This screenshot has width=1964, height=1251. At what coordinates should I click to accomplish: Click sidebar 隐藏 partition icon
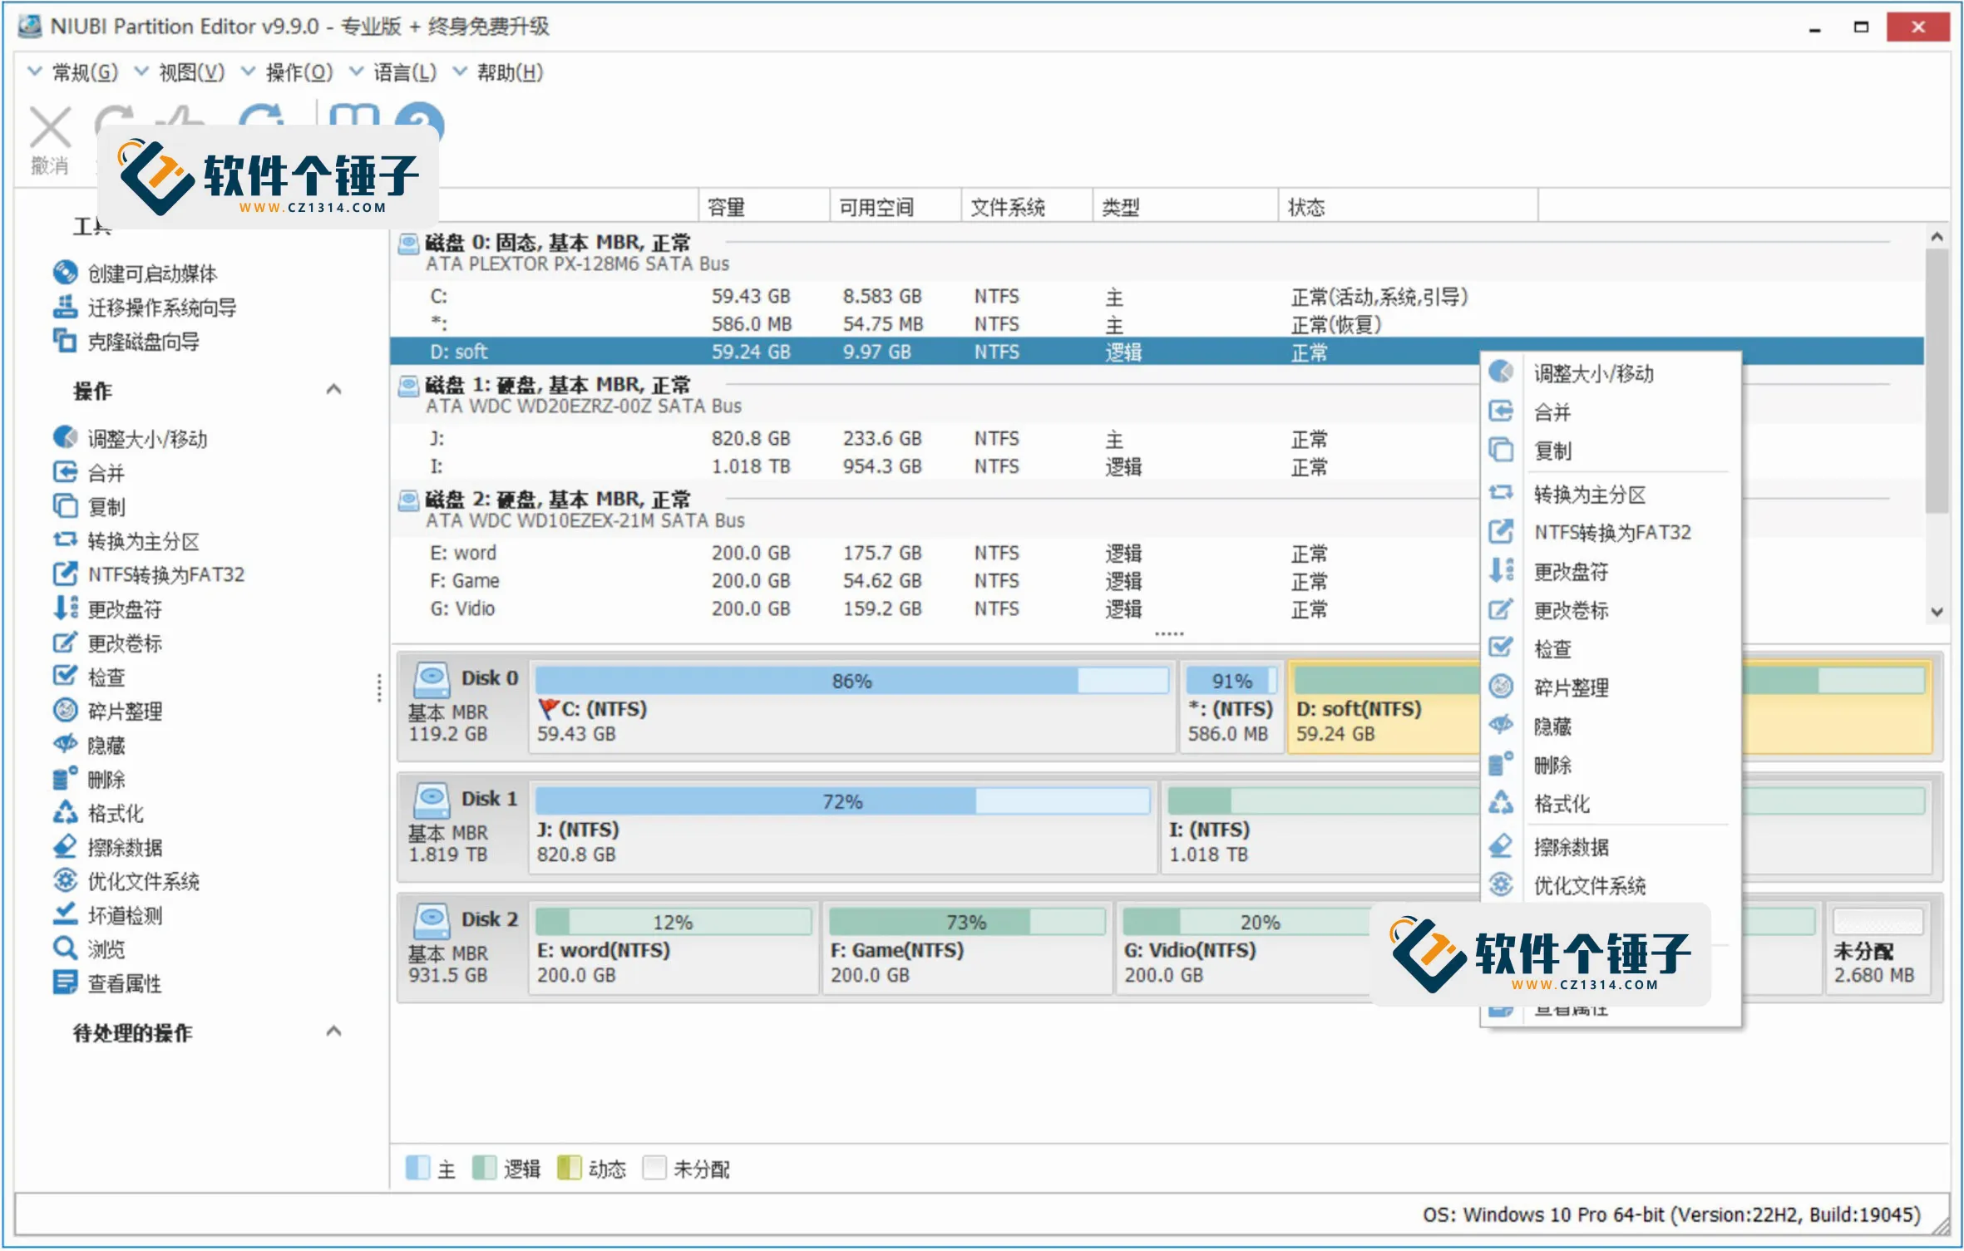click(65, 744)
